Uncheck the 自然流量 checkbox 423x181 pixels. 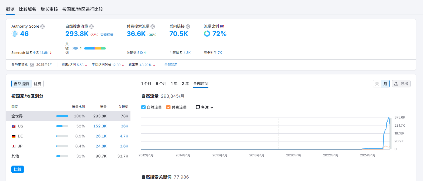[x=144, y=107]
